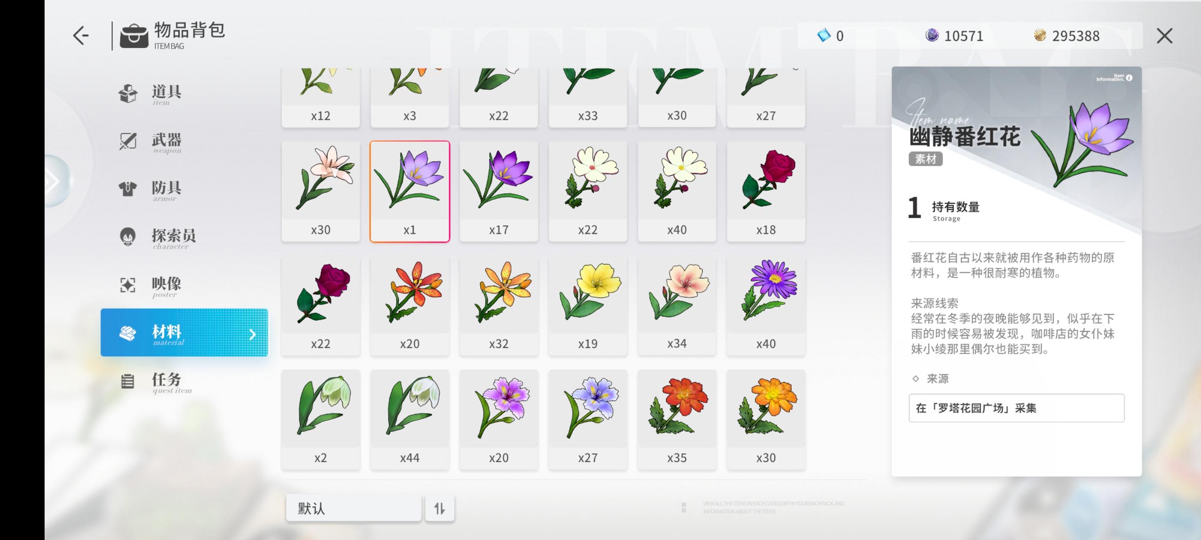Select the orange marigold x30
Viewport: 1201px width, 540px height.
766,419
